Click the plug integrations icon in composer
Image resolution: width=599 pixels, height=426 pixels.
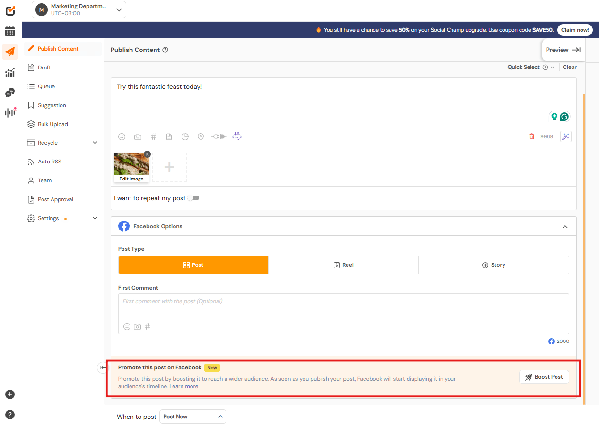tap(219, 136)
